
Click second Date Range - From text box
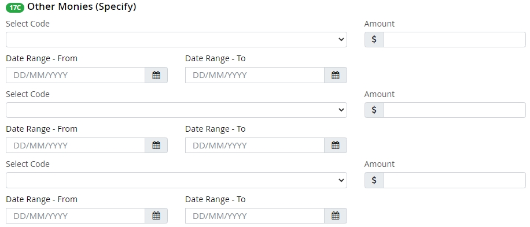coord(75,146)
